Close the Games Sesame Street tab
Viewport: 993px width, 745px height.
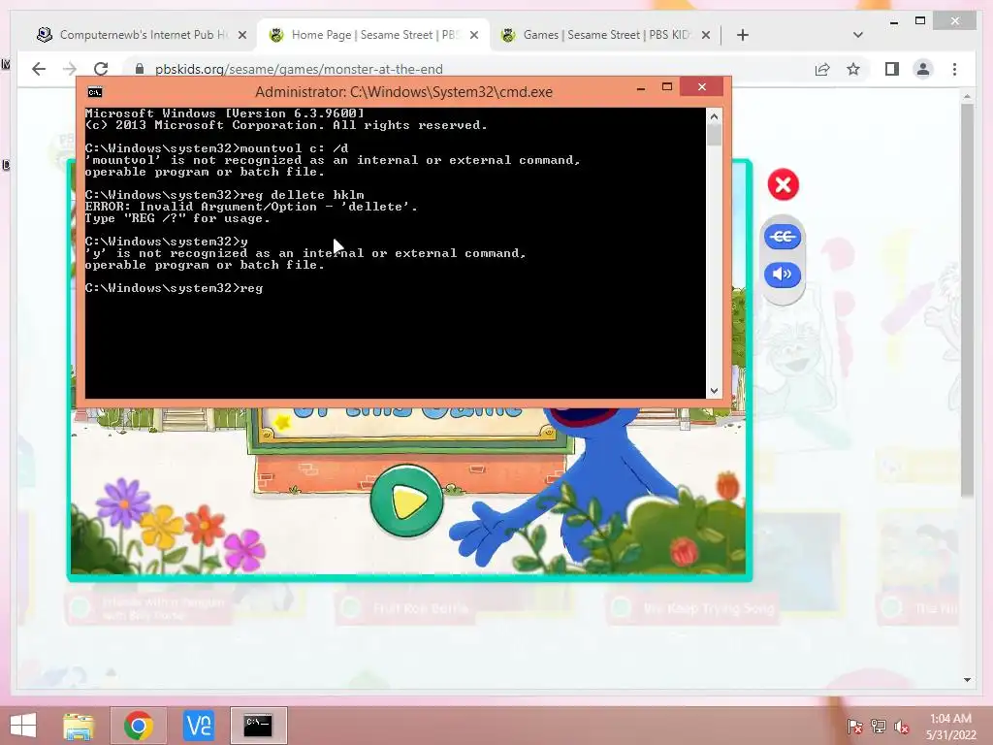coord(706,36)
